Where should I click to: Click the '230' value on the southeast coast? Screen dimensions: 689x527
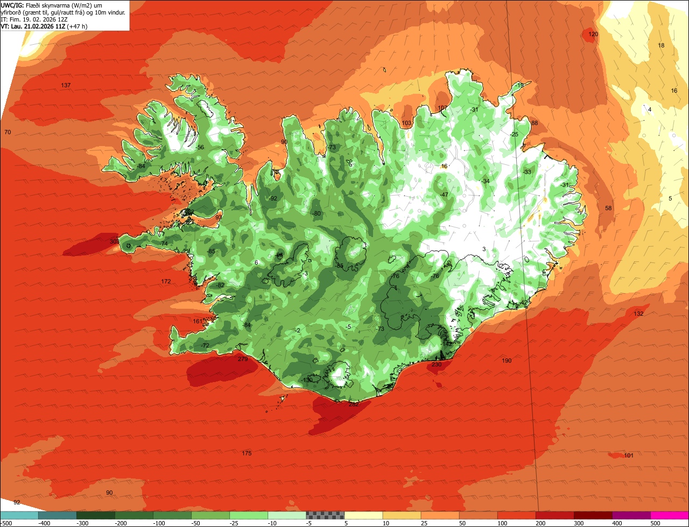437,364
